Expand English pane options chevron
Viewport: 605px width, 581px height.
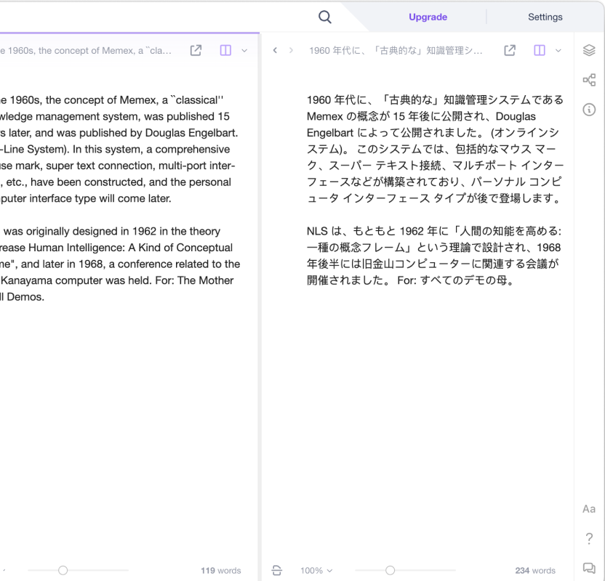[244, 50]
